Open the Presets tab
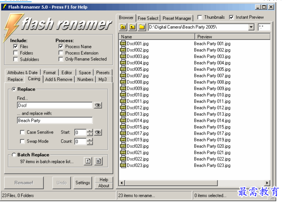 pyautogui.click(x=103, y=73)
